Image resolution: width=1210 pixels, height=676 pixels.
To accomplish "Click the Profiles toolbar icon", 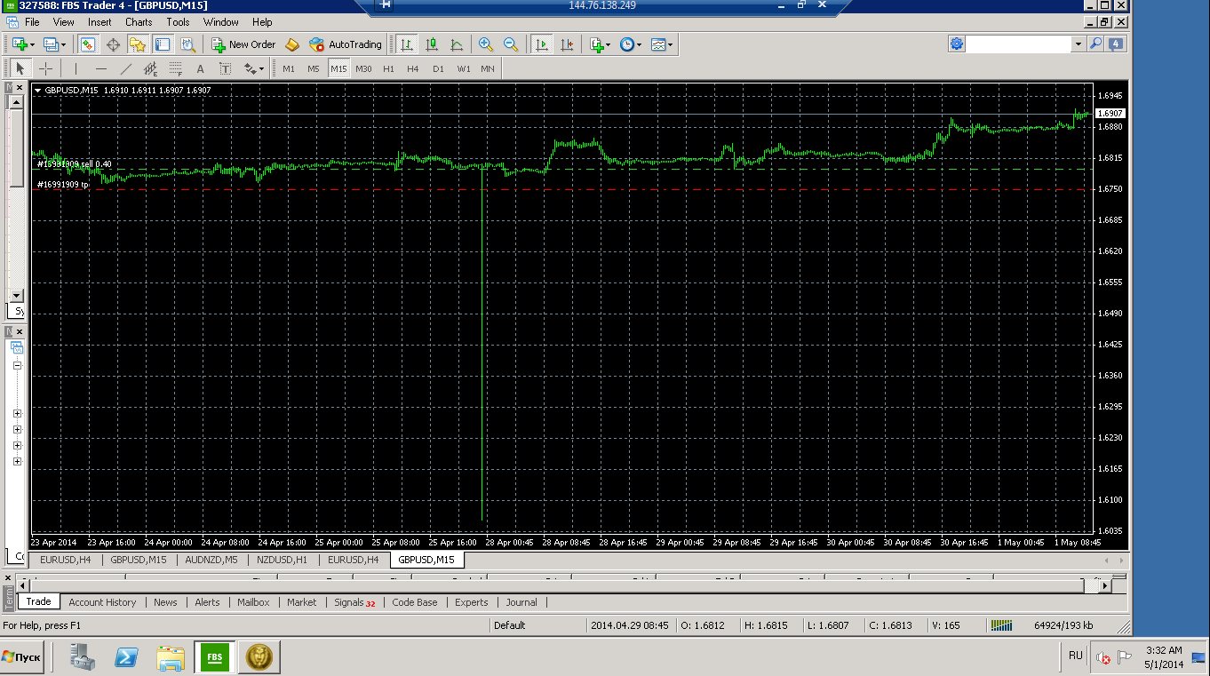I will [x=51, y=44].
